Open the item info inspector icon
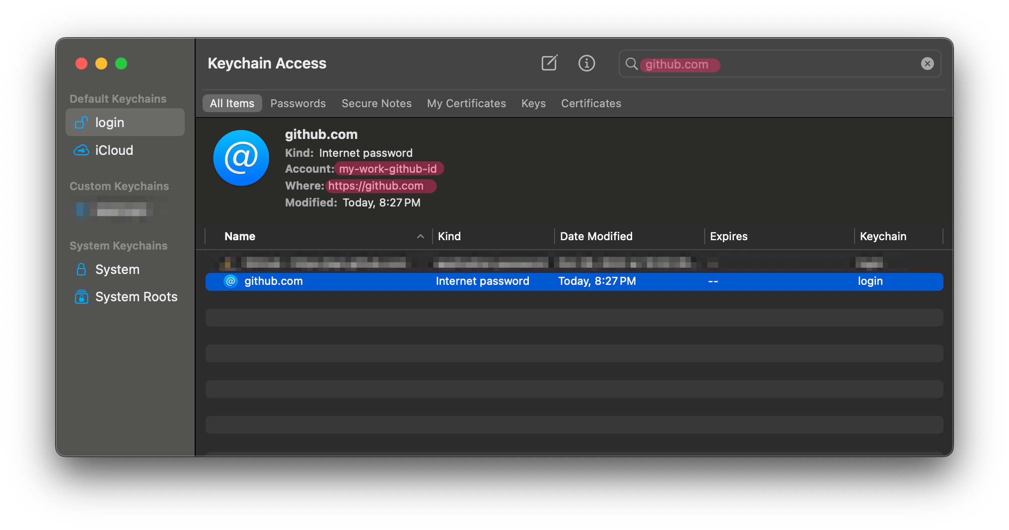Screen dimensions: 1009x530 click(x=586, y=63)
